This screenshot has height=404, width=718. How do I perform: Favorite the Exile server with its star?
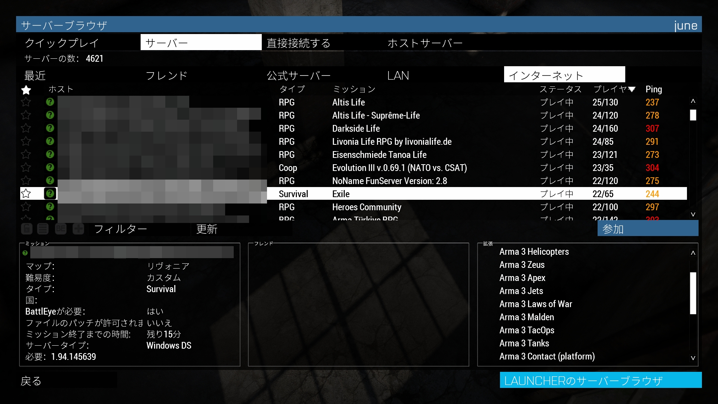(x=26, y=193)
